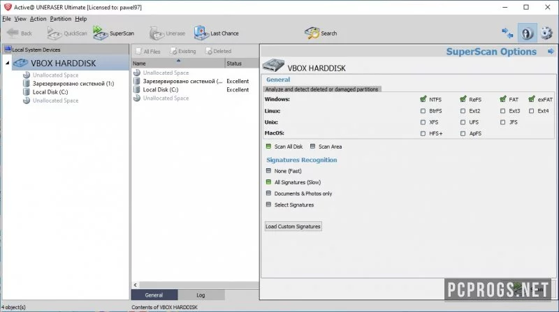Sort by Name column header
This screenshot has width=559, height=312.
coord(178,63)
